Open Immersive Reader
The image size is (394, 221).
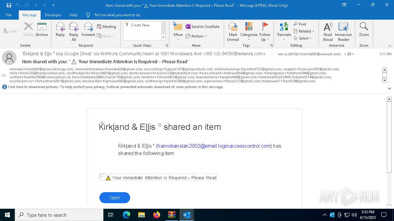(x=344, y=32)
